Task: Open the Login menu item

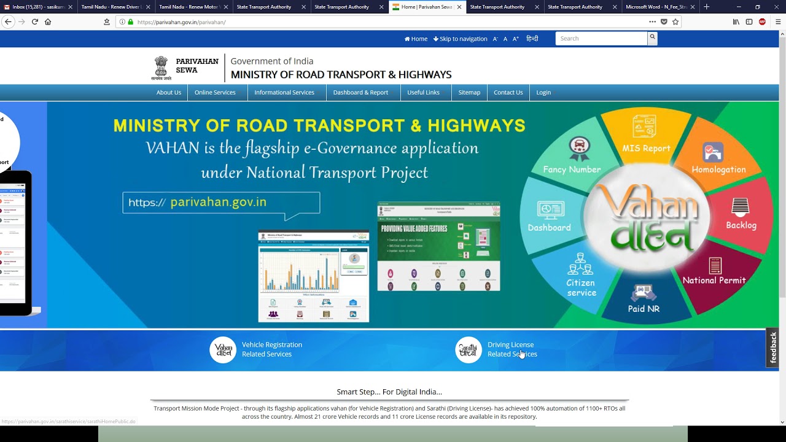Action: coord(543,93)
